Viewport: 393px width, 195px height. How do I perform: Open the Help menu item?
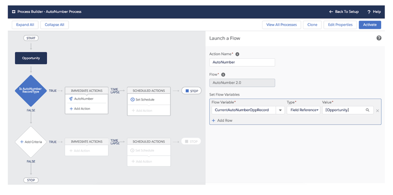pos(374,12)
